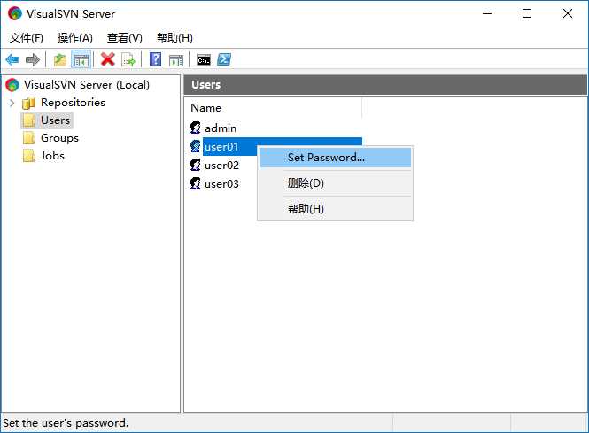
Task: Click the admin user icon
Action: (196, 128)
